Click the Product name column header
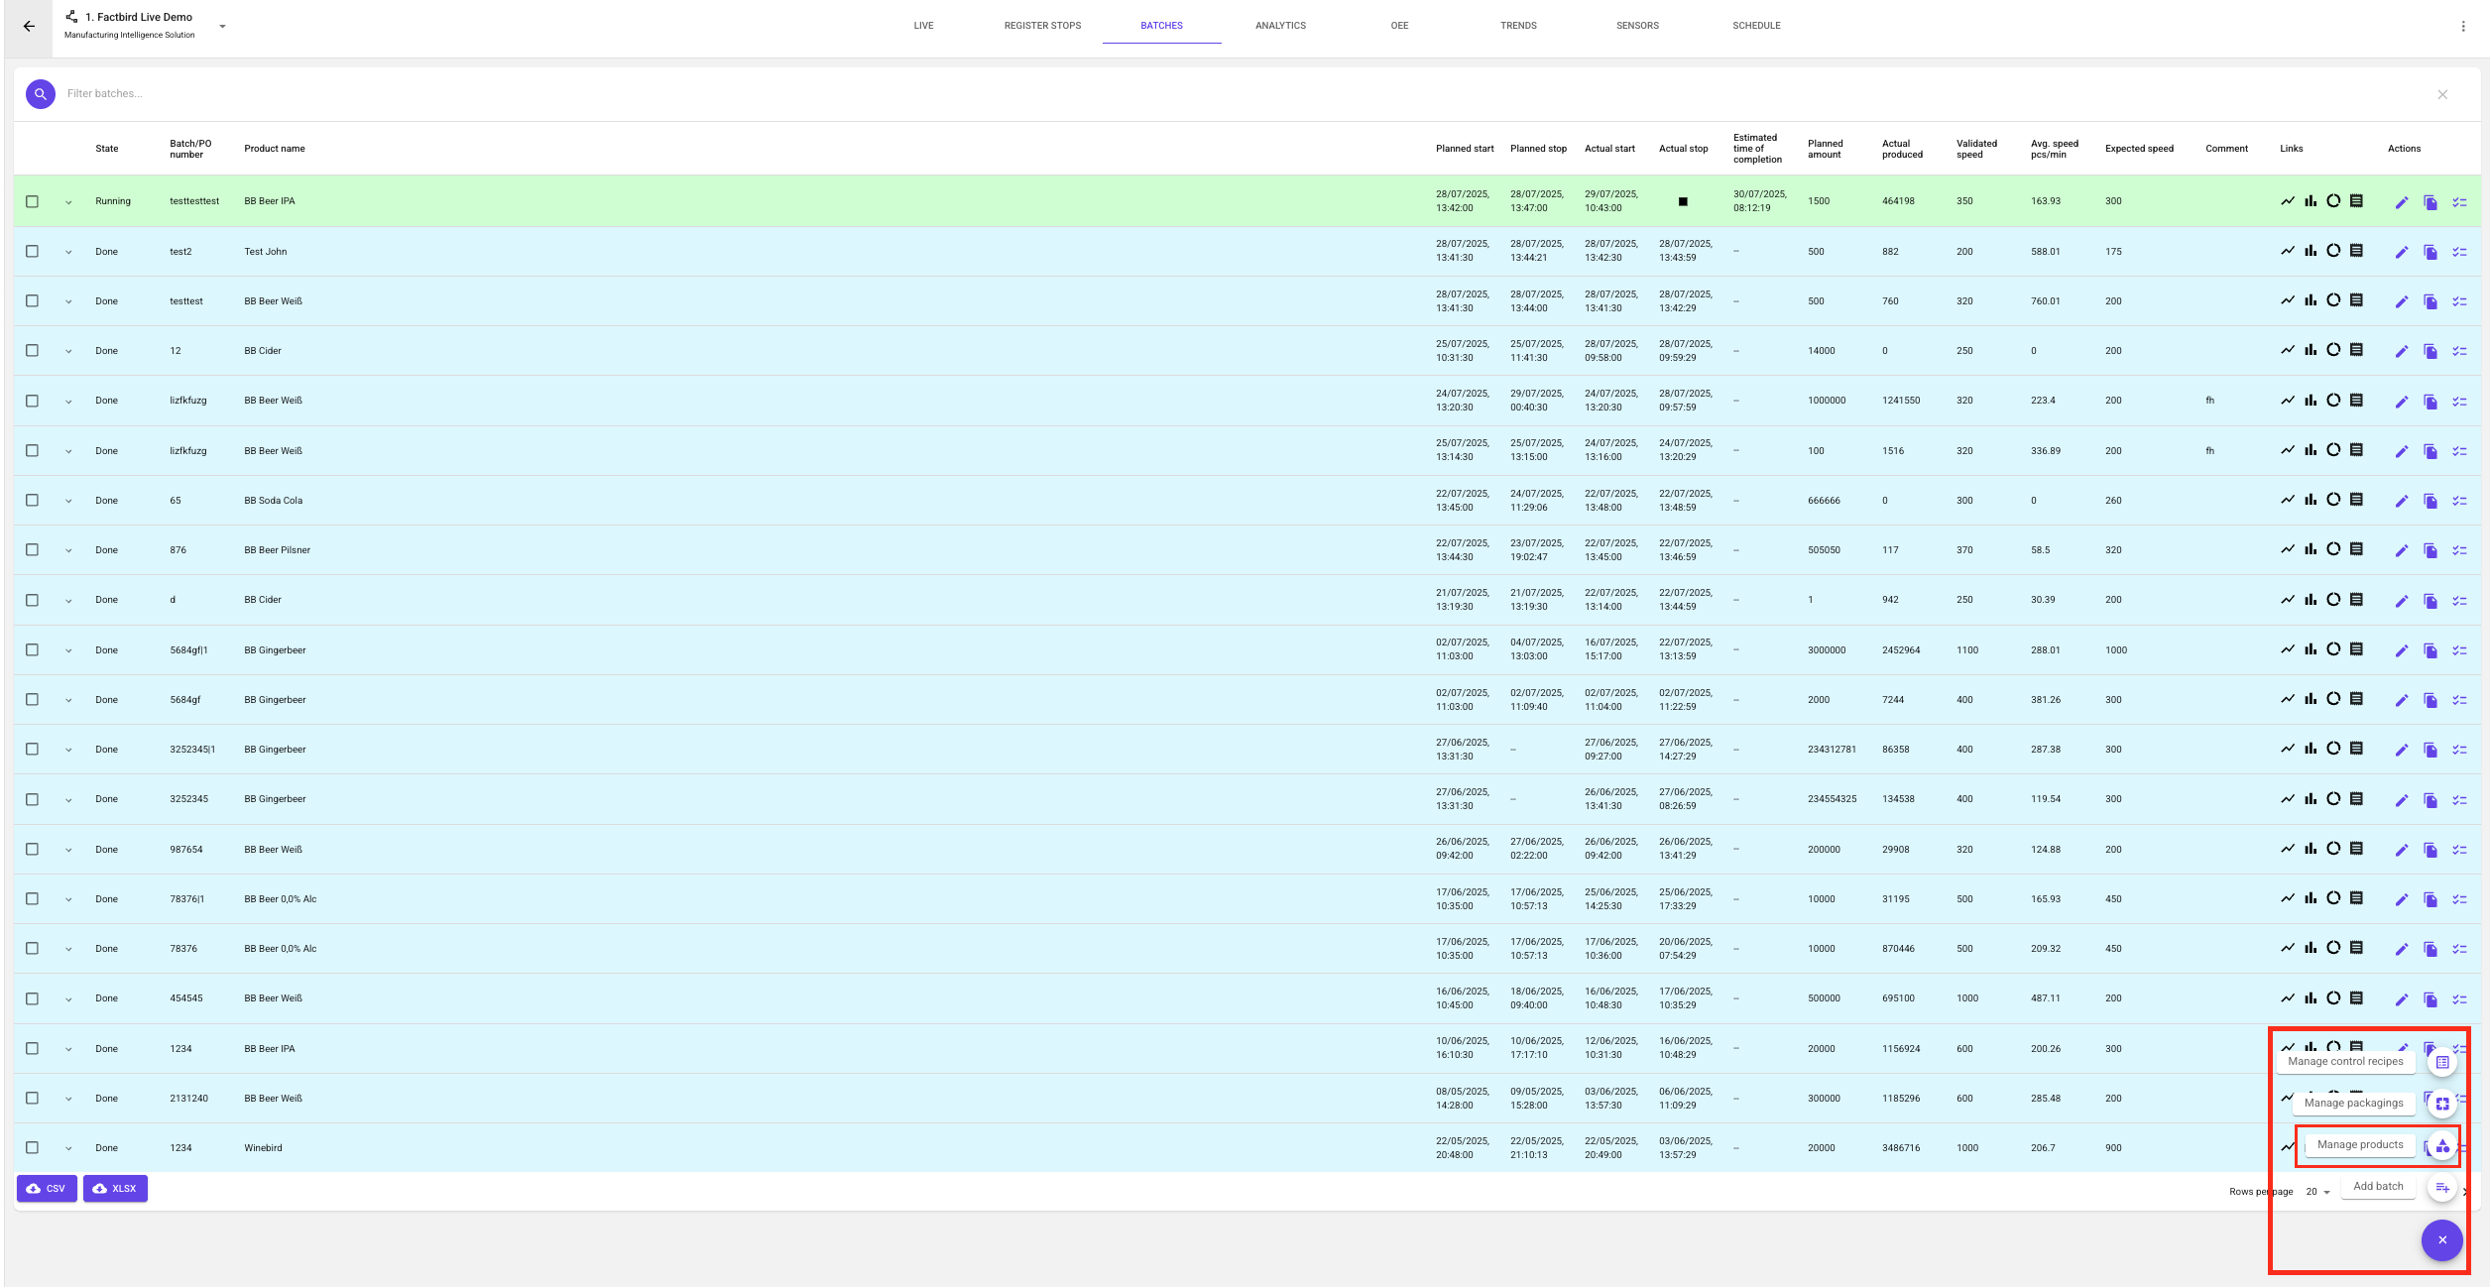The image size is (2490, 1287). click(x=275, y=149)
